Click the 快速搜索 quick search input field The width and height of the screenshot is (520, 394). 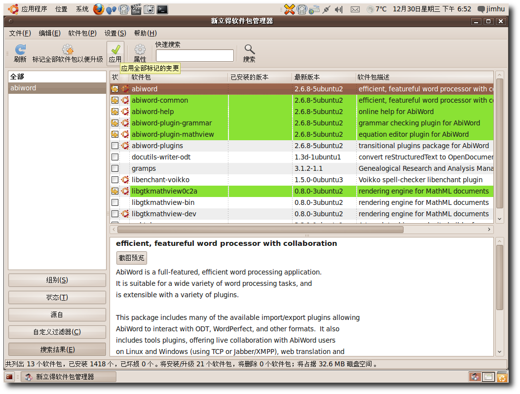tap(194, 55)
